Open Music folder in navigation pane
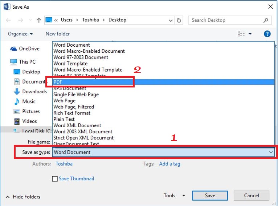Screen dimensions: 278x206 pos(29,102)
